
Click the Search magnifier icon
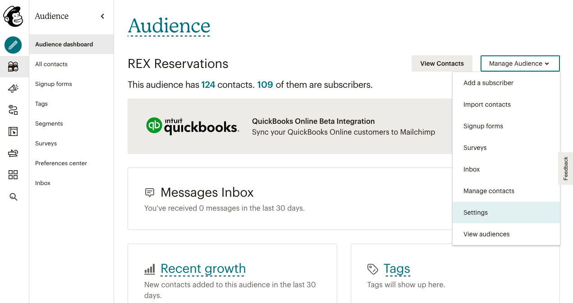coord(13,197)
